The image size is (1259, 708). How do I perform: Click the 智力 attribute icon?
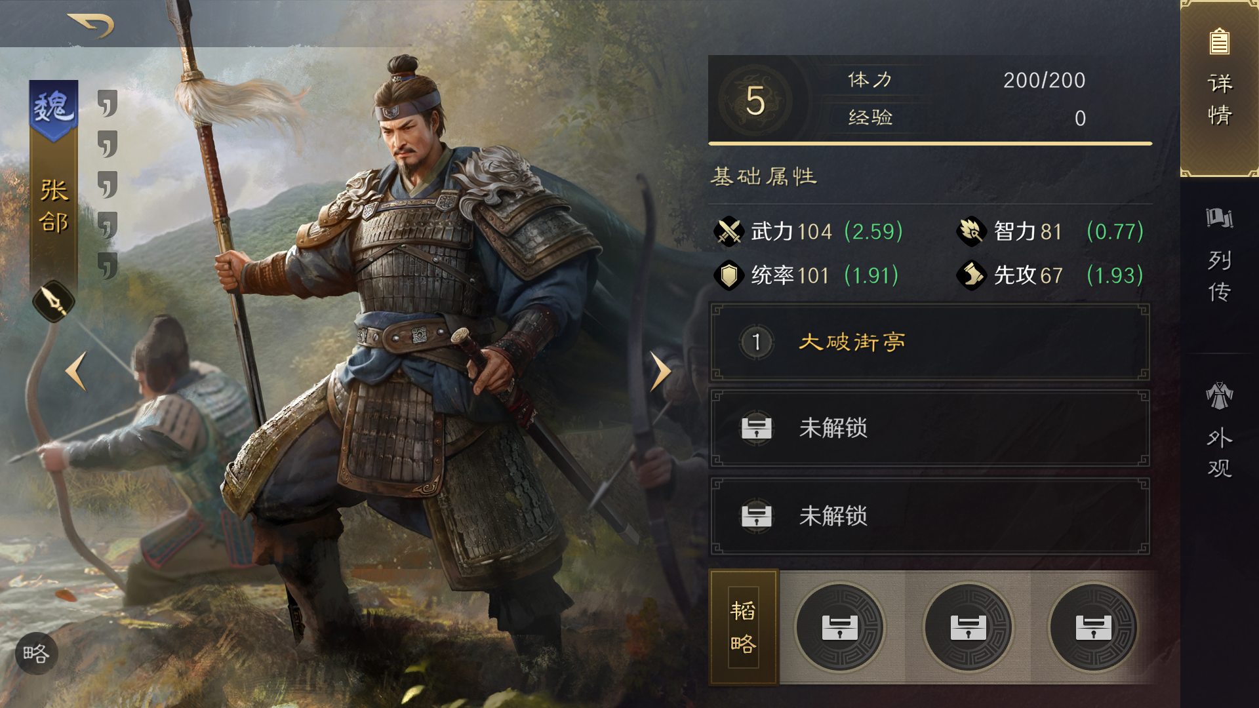[971, 231]
